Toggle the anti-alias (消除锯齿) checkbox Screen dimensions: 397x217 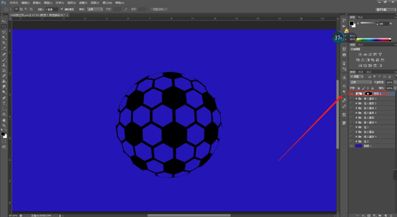[x=62, y=9]
